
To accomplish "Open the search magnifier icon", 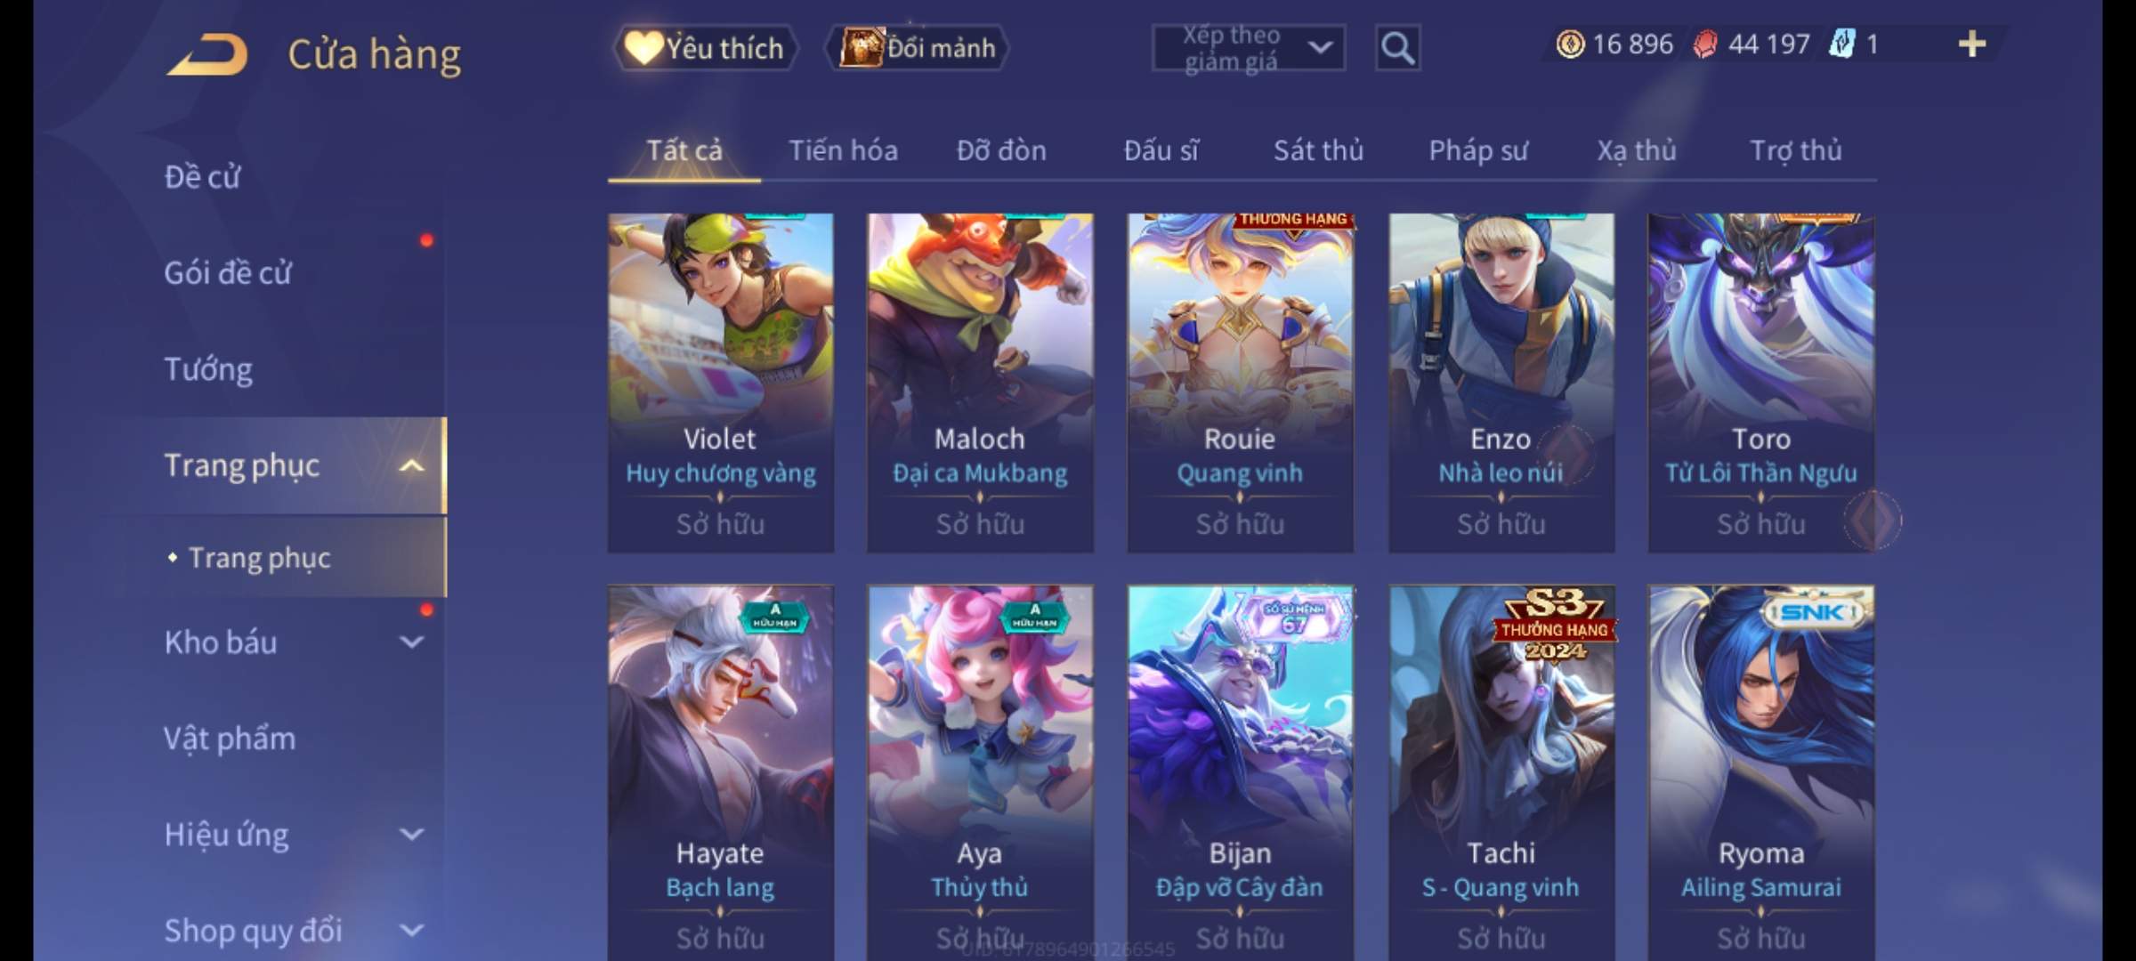I will point(1397,48).
